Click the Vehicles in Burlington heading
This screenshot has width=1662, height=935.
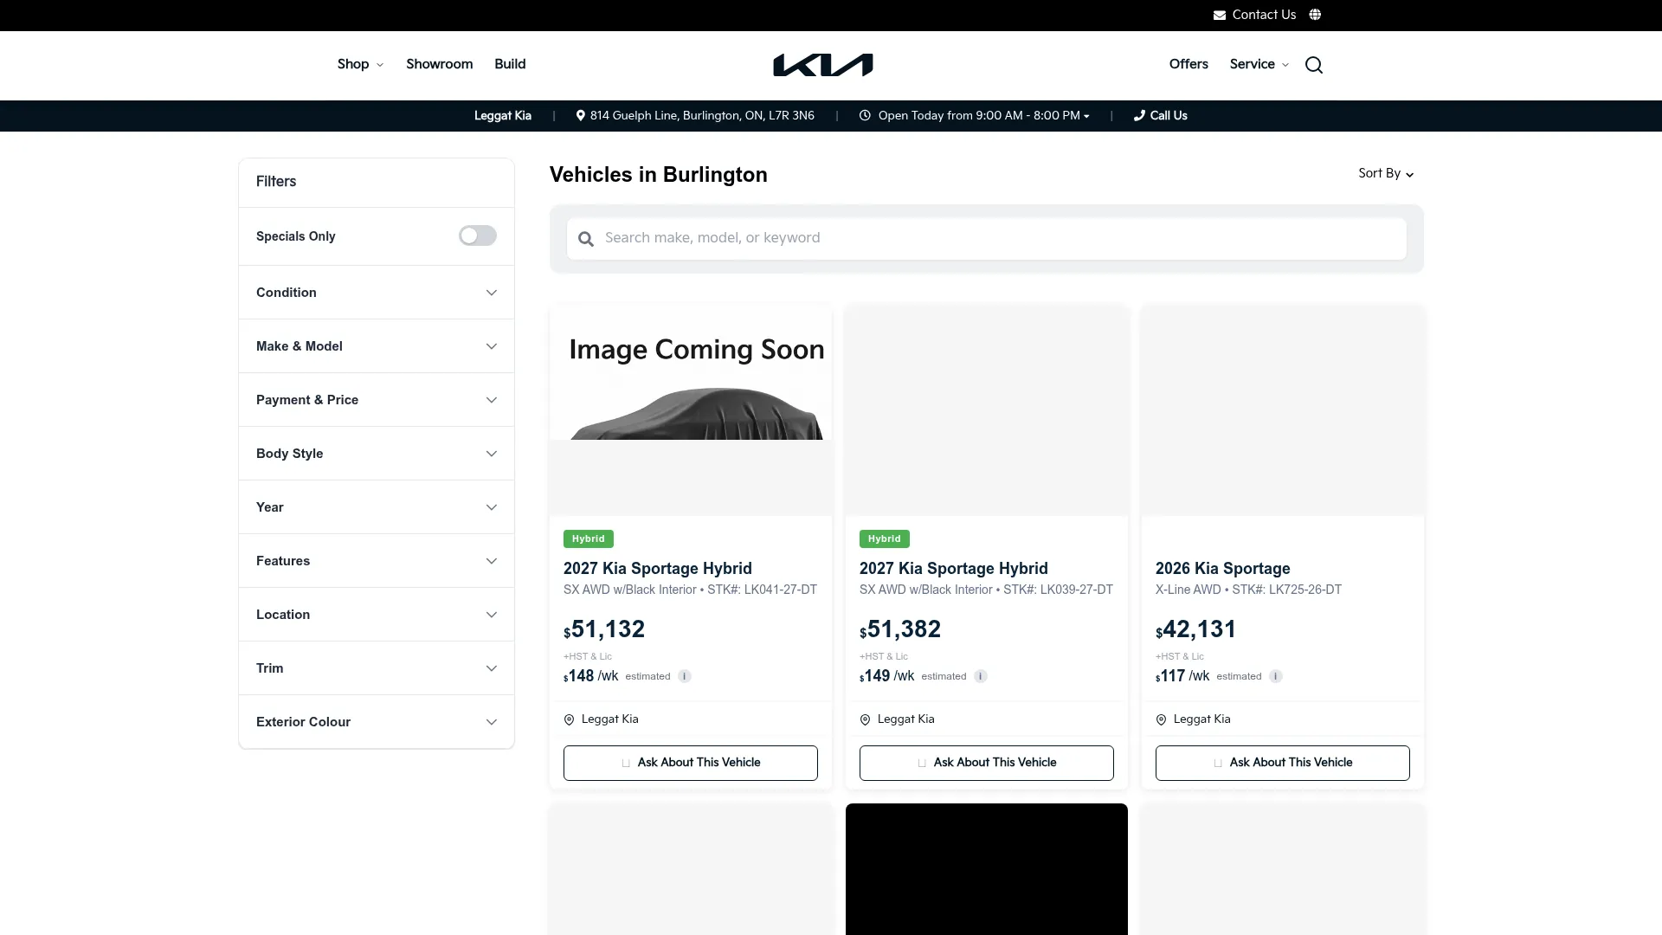click(x=658, y=175)
